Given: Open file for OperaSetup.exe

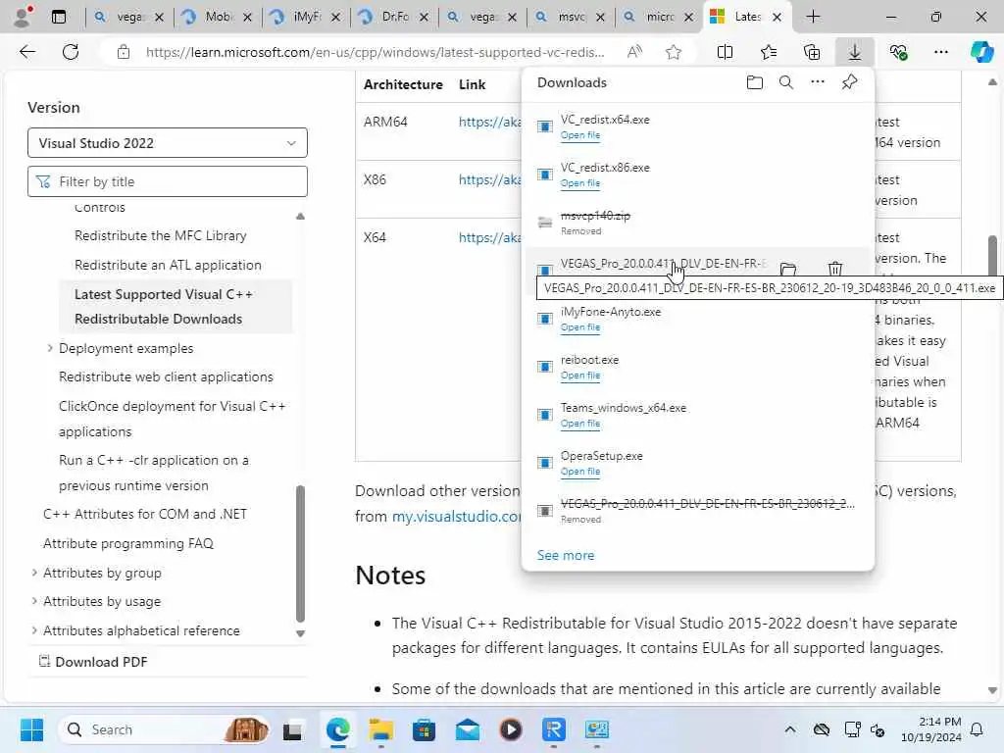Looking at the screenshot, I should 580,472.
